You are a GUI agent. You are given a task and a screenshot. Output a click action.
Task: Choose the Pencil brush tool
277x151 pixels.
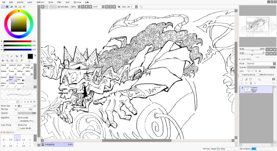pos(5,67)
